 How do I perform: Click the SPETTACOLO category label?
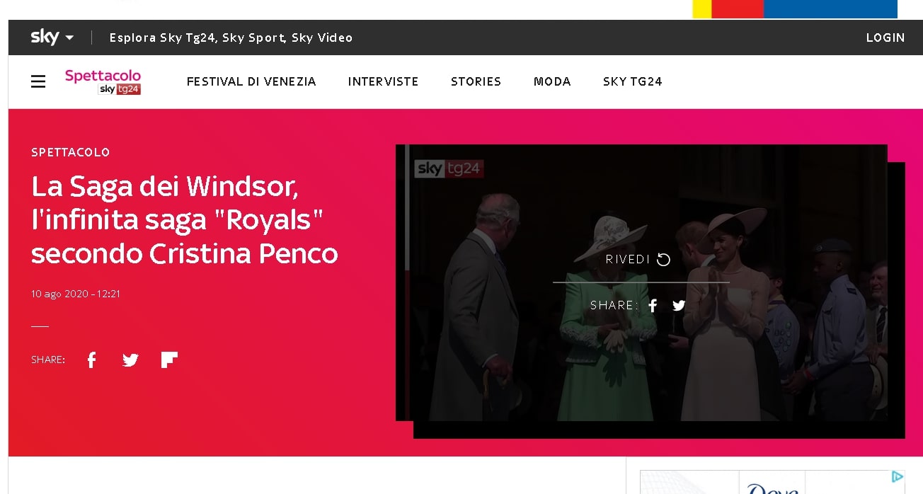[71, 152]
